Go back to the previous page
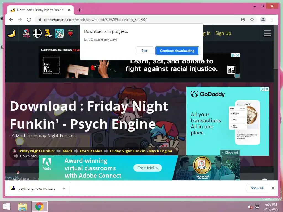 pos(11,20)
